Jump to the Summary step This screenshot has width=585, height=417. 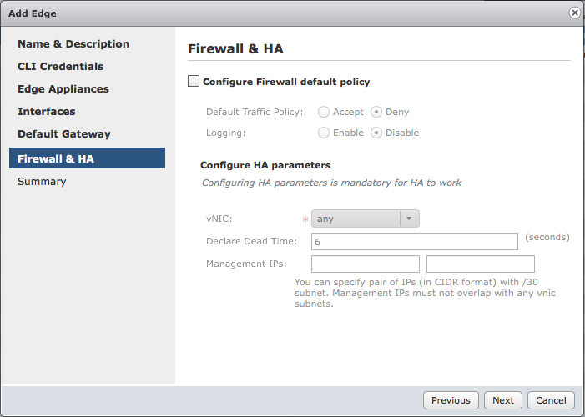click(x=42, y=182)
